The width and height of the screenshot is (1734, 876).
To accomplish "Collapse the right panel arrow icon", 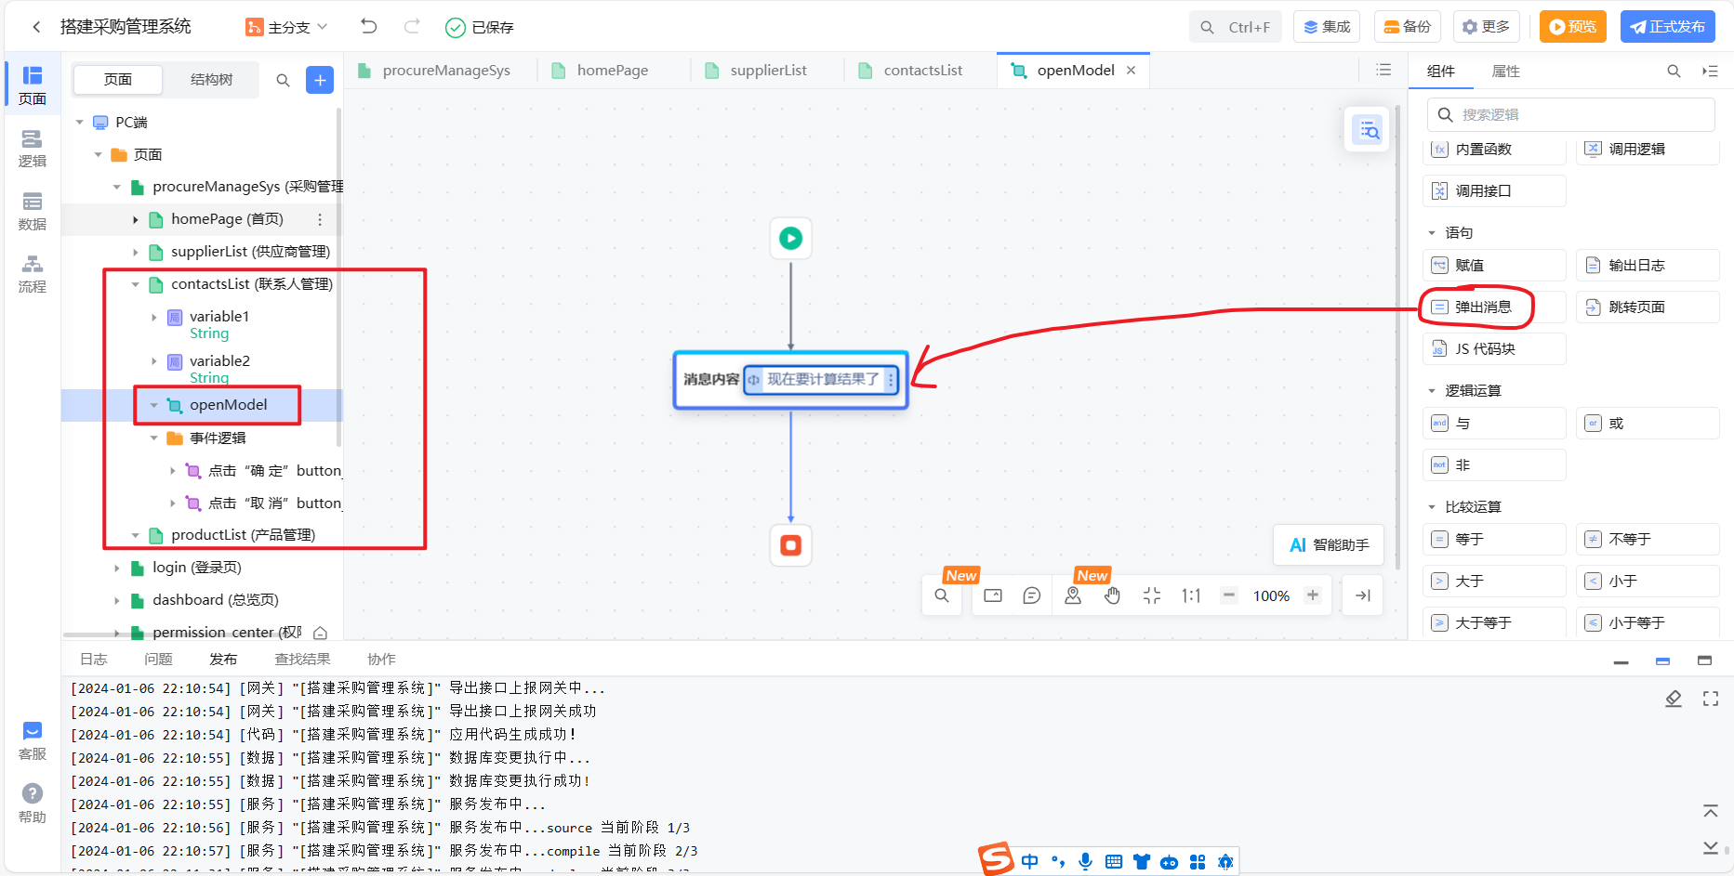I will [1710, 72].
